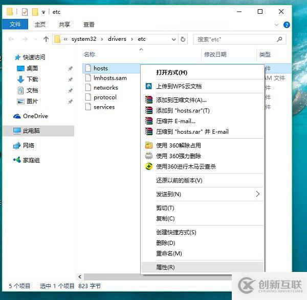The image size is (307, 300).
Task: Choose 上传到WPS云文档 from the context menu
Action: [x=203, y=86]
